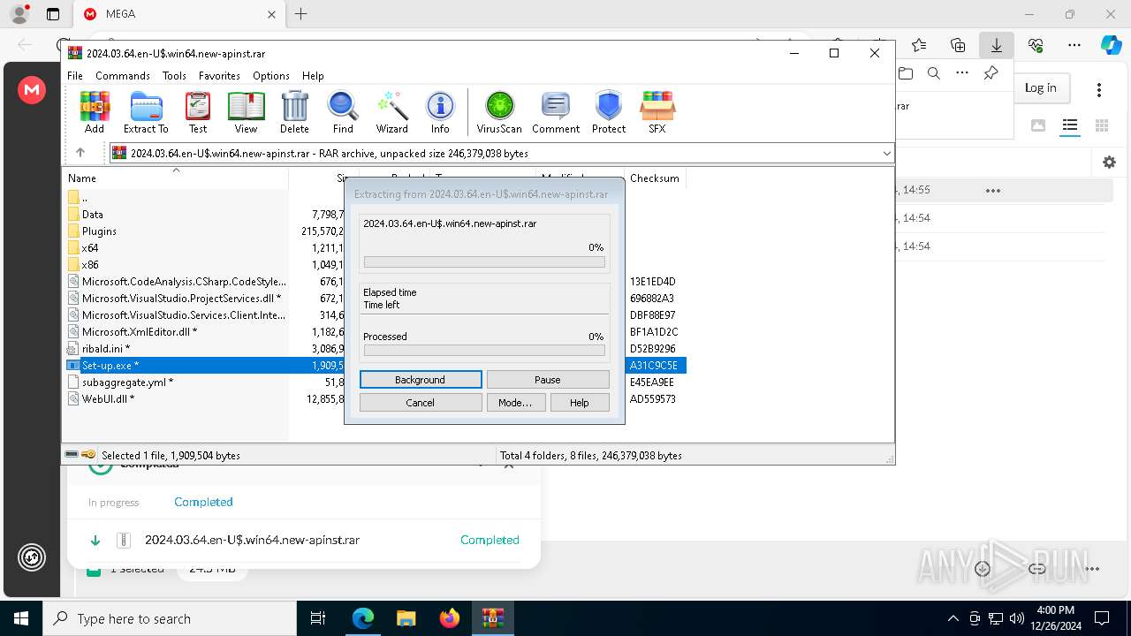Open MEGA settings gear icon
Image resolution: width=1131 pixels, height=636 pixels.
click(1109, 162)
